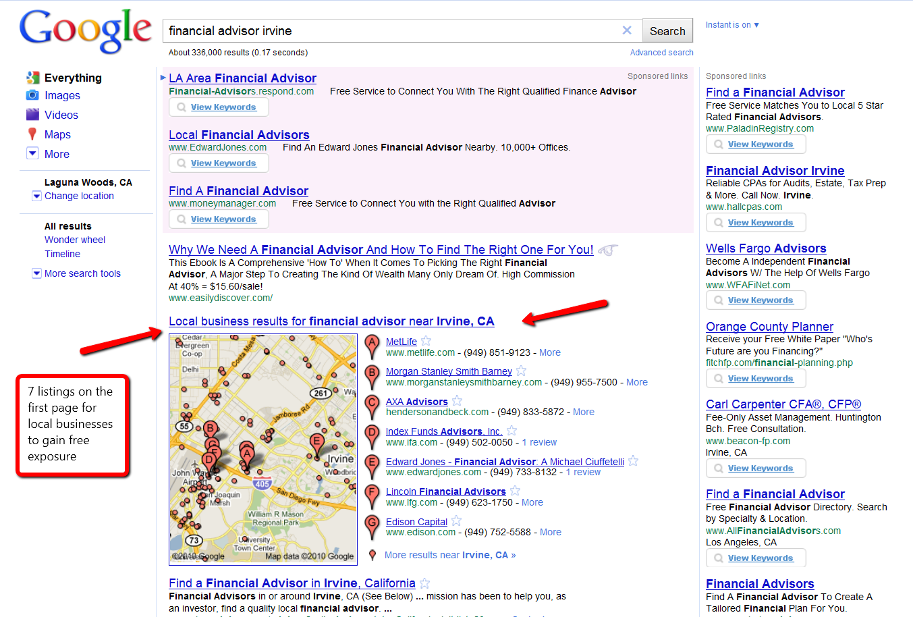
Task: Click map marker C beside AXA Advisors
Action: pos(372,406)
